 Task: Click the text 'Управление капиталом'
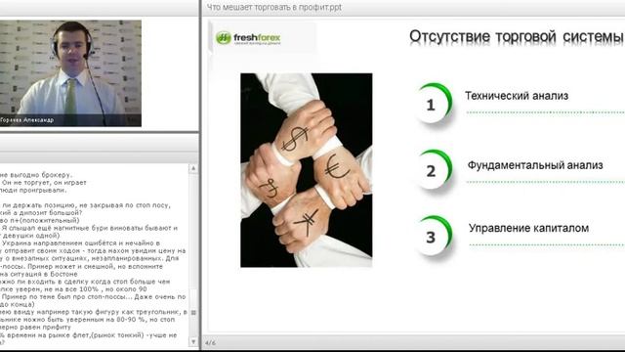pyautogui.click(x=528, y=228)
